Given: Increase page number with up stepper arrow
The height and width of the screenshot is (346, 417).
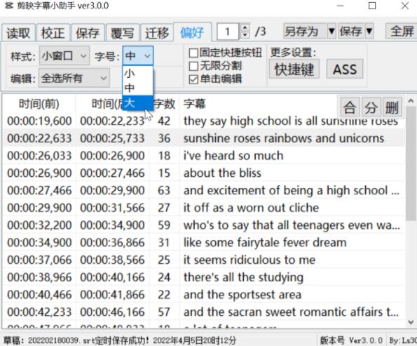Looking at the screenshot, I should [x=245, y=27].
